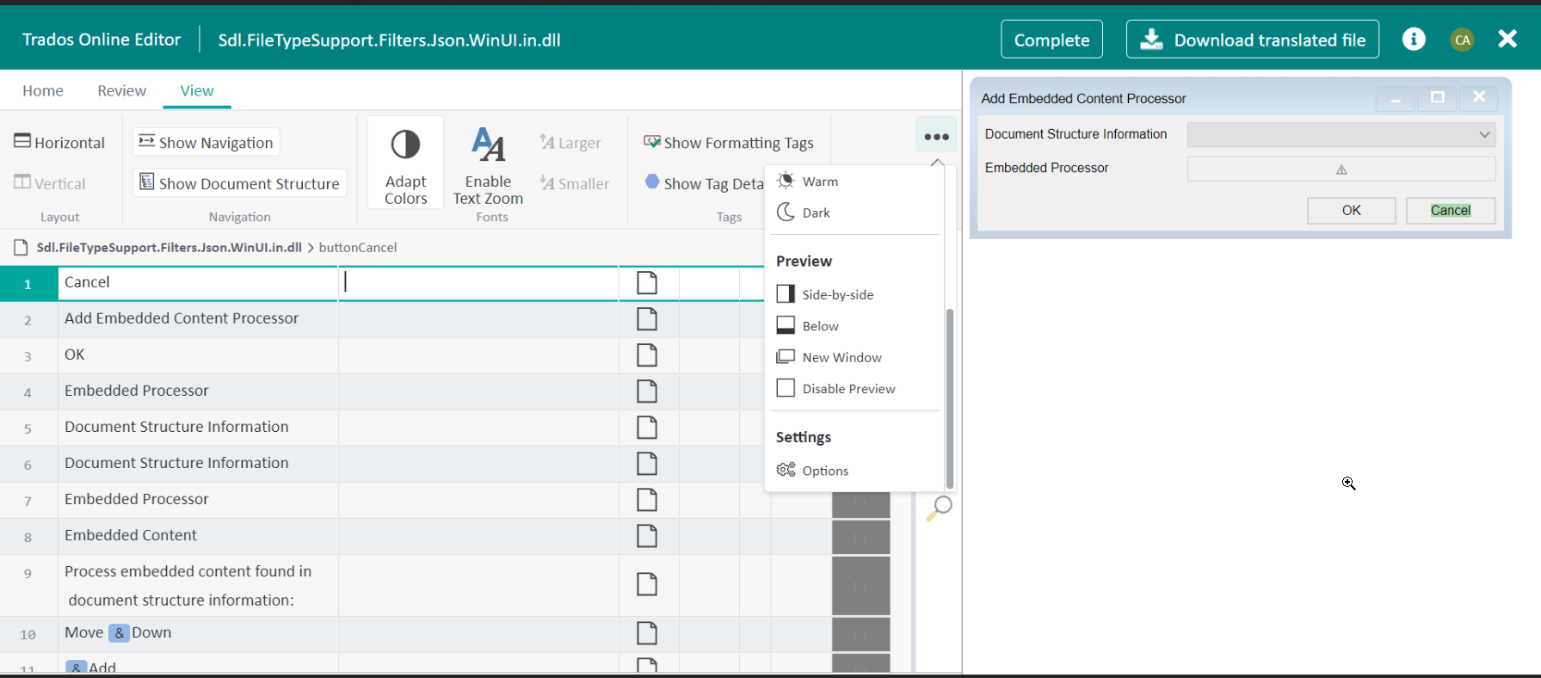Click Embedded Processor field in preview
1541x678 pixels.
pos(1341,169)
